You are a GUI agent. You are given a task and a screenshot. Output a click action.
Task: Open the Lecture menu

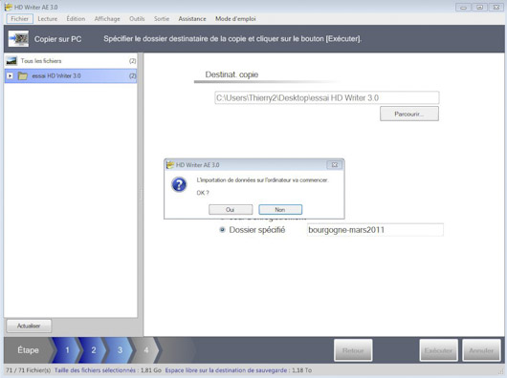48,19
